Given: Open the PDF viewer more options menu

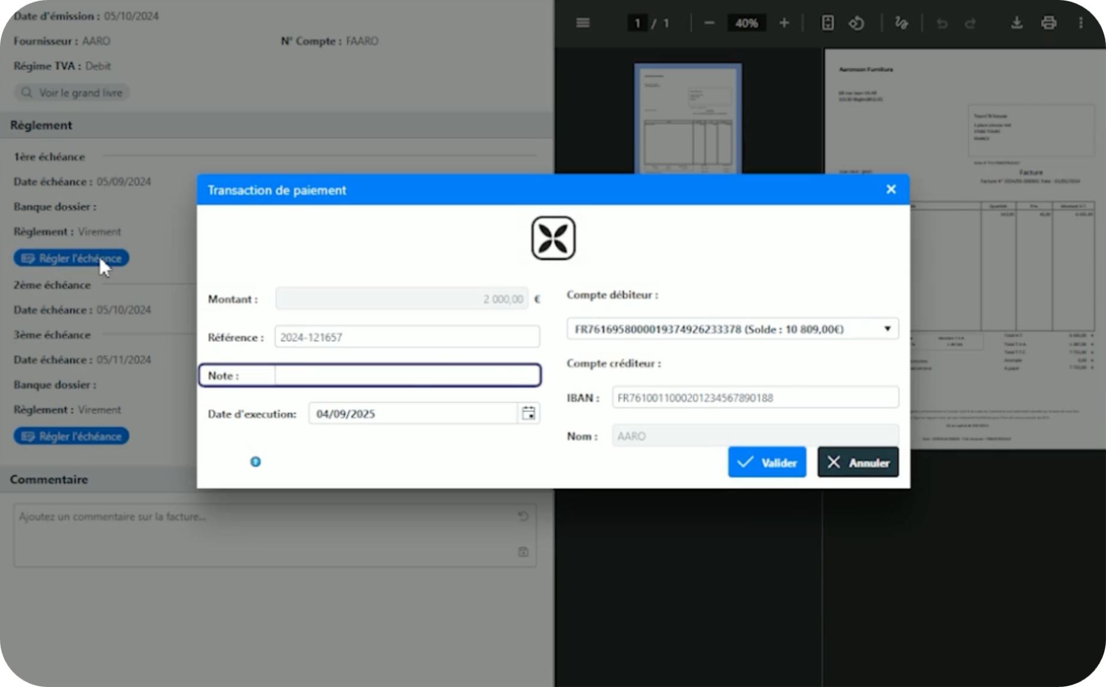Looking at the screenshot, I should point(1081,23).
